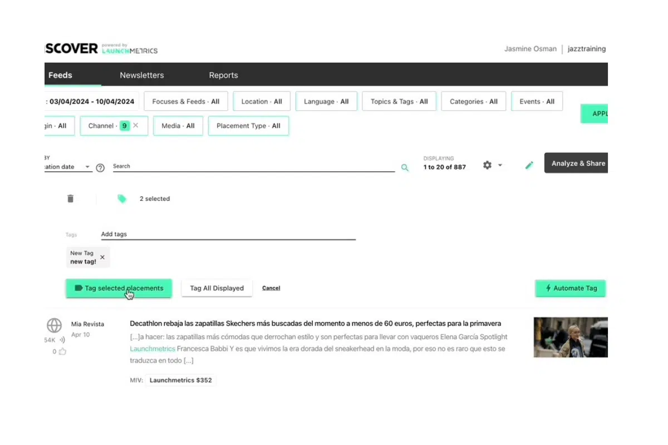Viewport: 668px width, 445px height.
Task: Switch to the Newsletters tab
Action: 142,75
